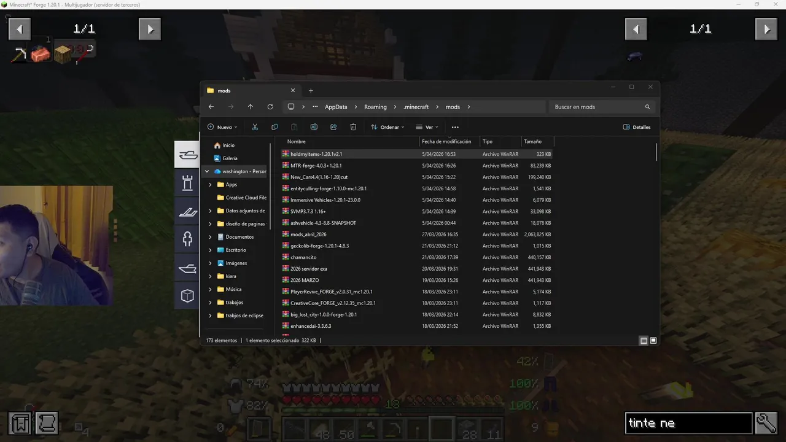
Task: Click the Rename icon in Explorer toolbar
Action: pyautogui.click(x=314, y=127)
